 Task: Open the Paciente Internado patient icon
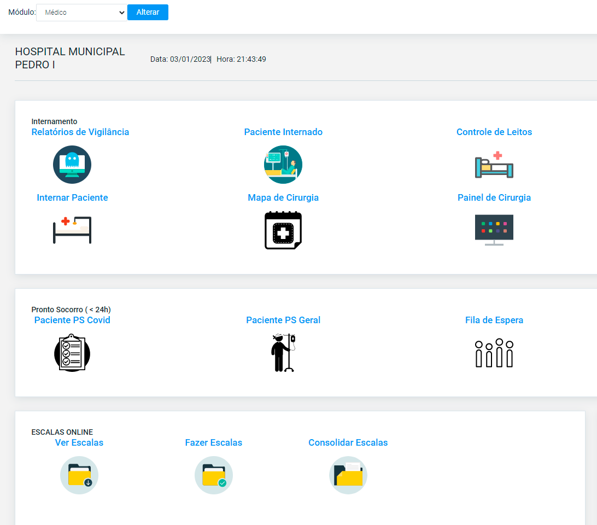click(x=283, y=165)
